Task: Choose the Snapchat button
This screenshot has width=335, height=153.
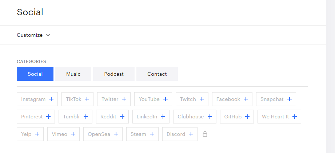Action: (x=276, y=99)
